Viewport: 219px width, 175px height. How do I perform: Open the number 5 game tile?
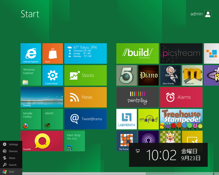click(126, 75)
